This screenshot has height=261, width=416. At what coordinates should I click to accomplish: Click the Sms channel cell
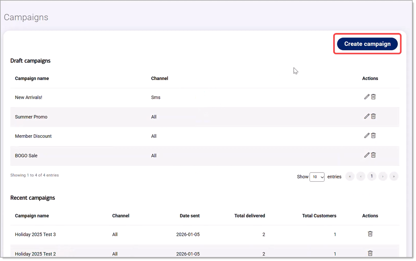click(x=156, y=97)
